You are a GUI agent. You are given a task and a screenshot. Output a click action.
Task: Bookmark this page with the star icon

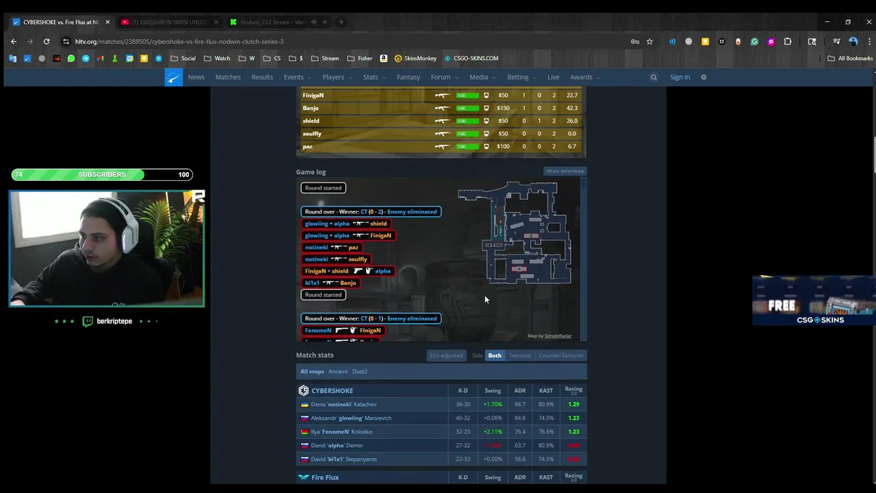(649, 42)
